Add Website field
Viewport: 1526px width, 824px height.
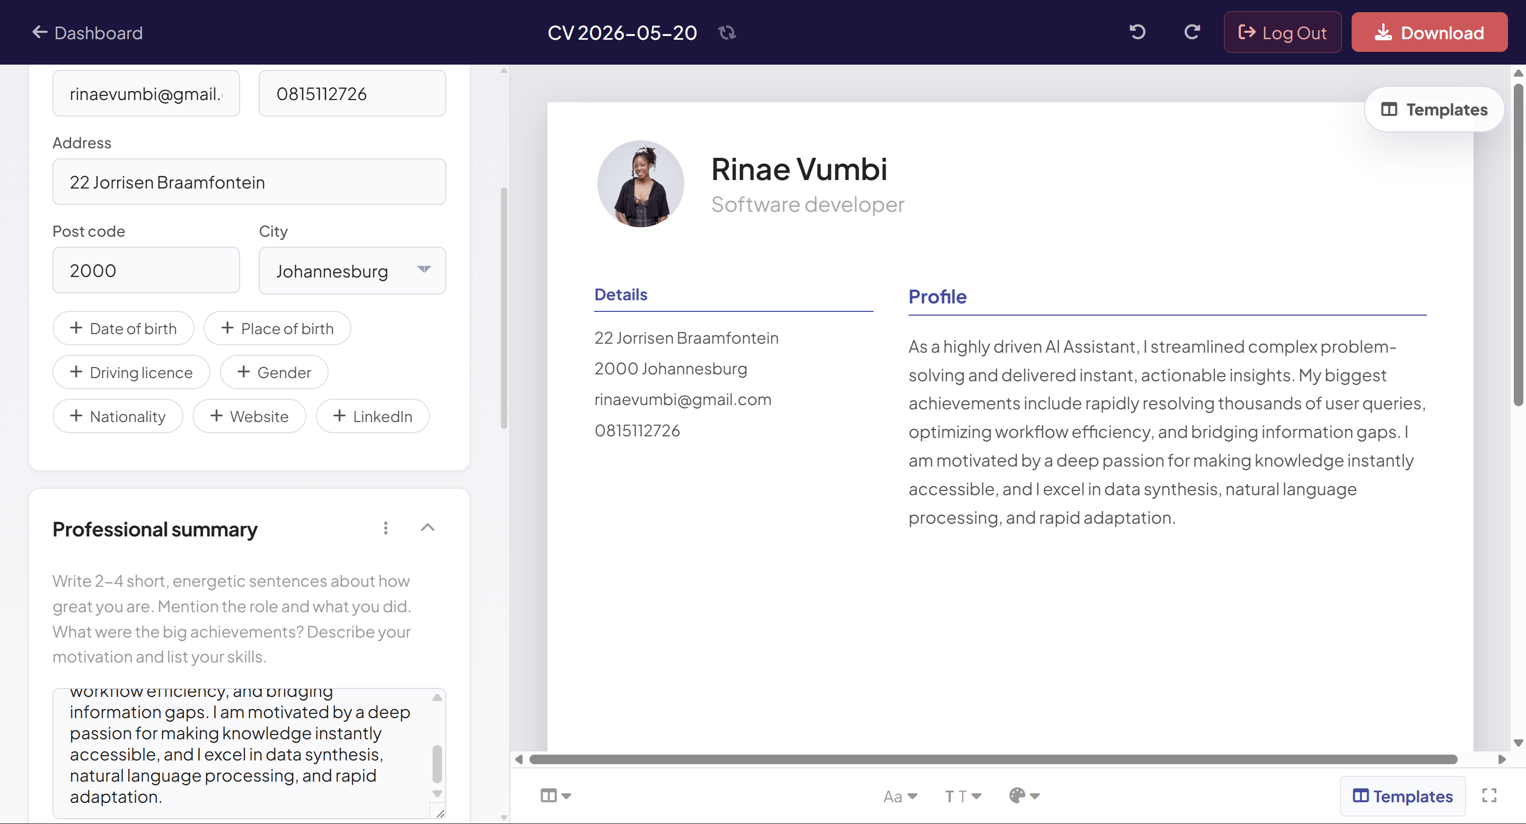click(x=250, y=416)
